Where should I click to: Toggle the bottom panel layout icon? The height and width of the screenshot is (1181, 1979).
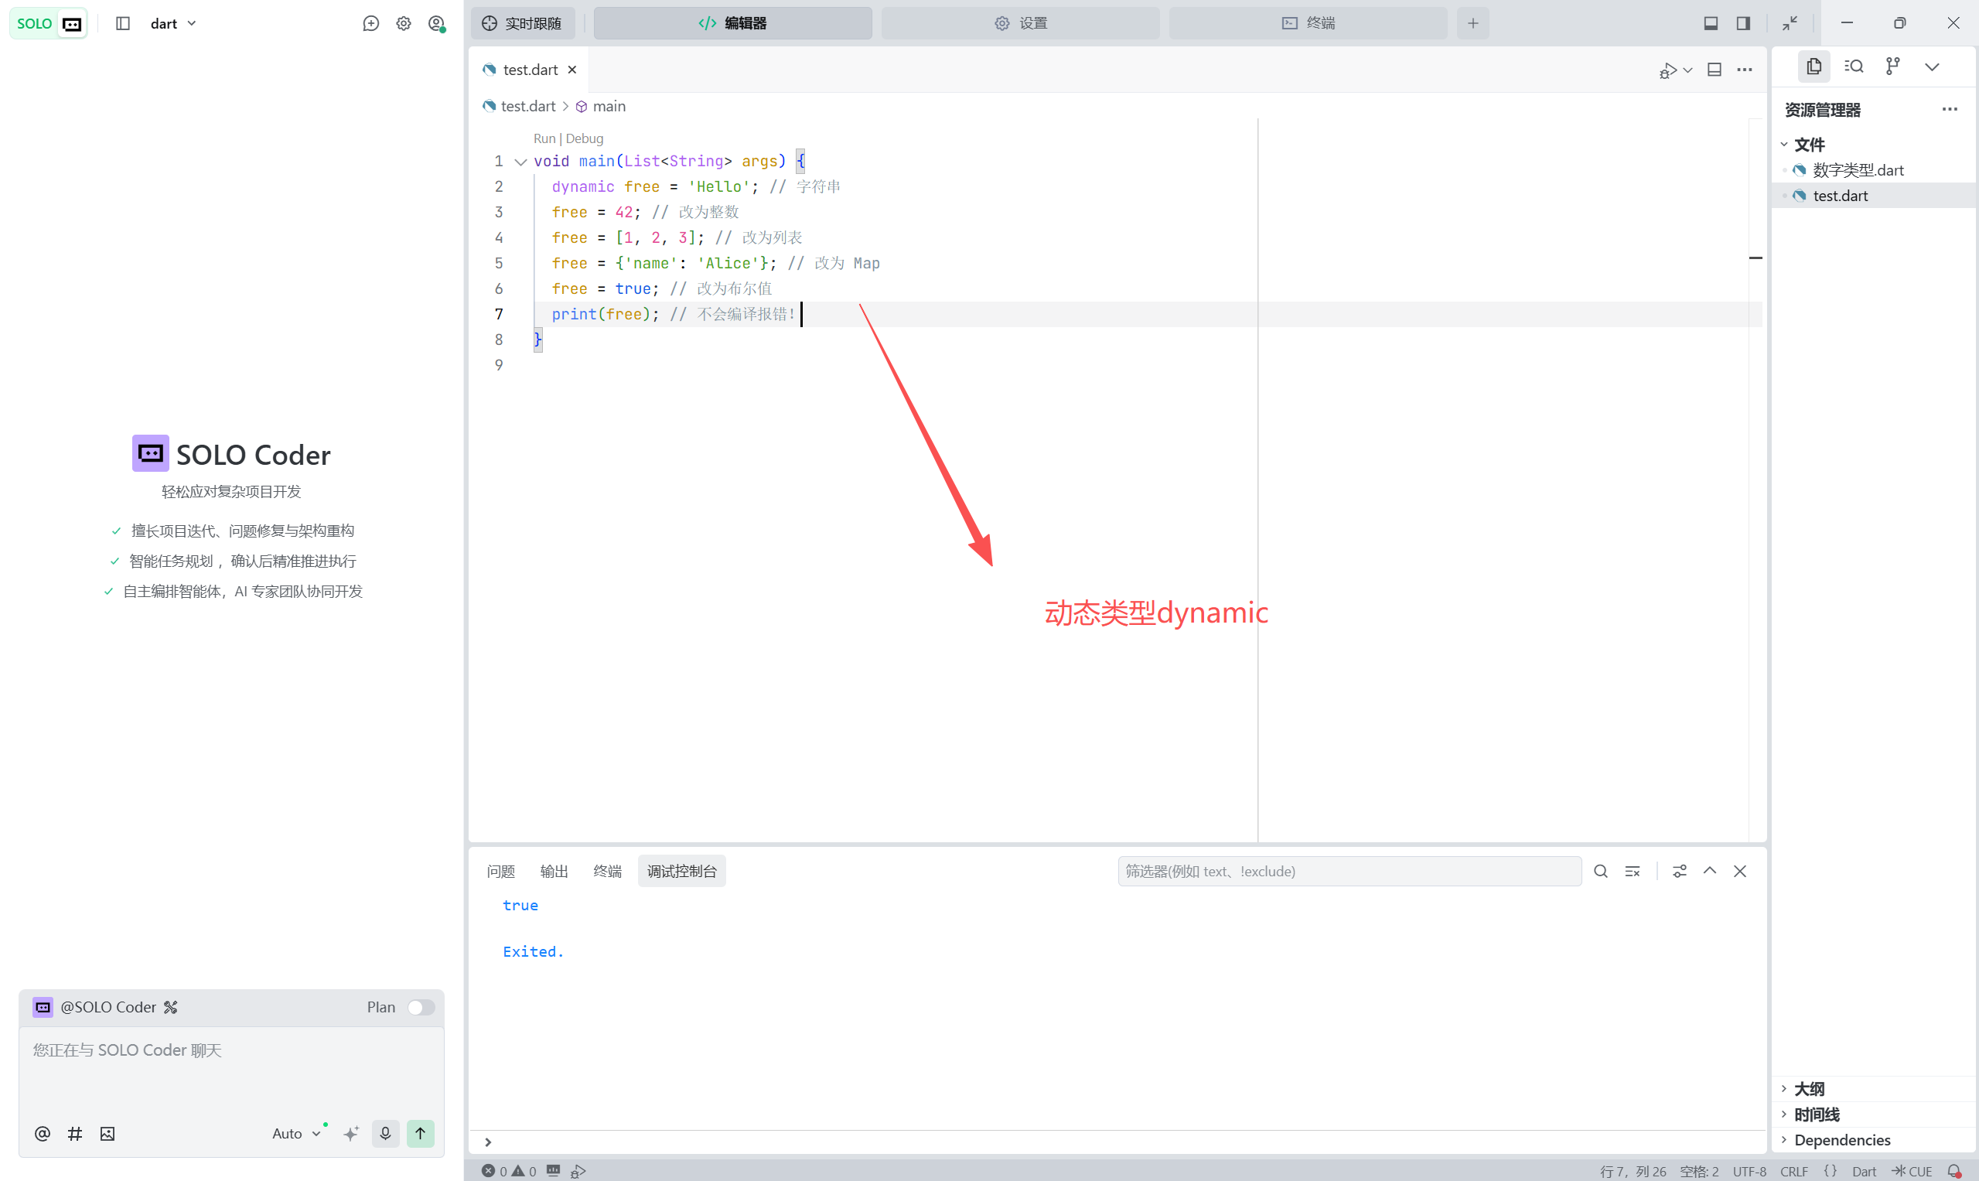1710,23
